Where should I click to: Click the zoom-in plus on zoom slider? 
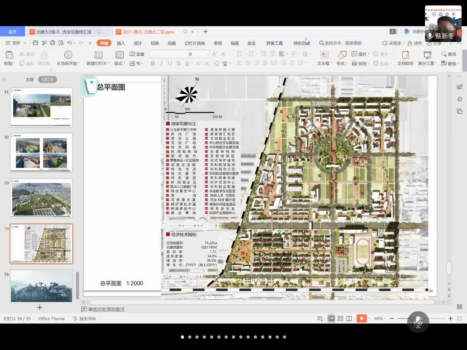click(450, 319)
